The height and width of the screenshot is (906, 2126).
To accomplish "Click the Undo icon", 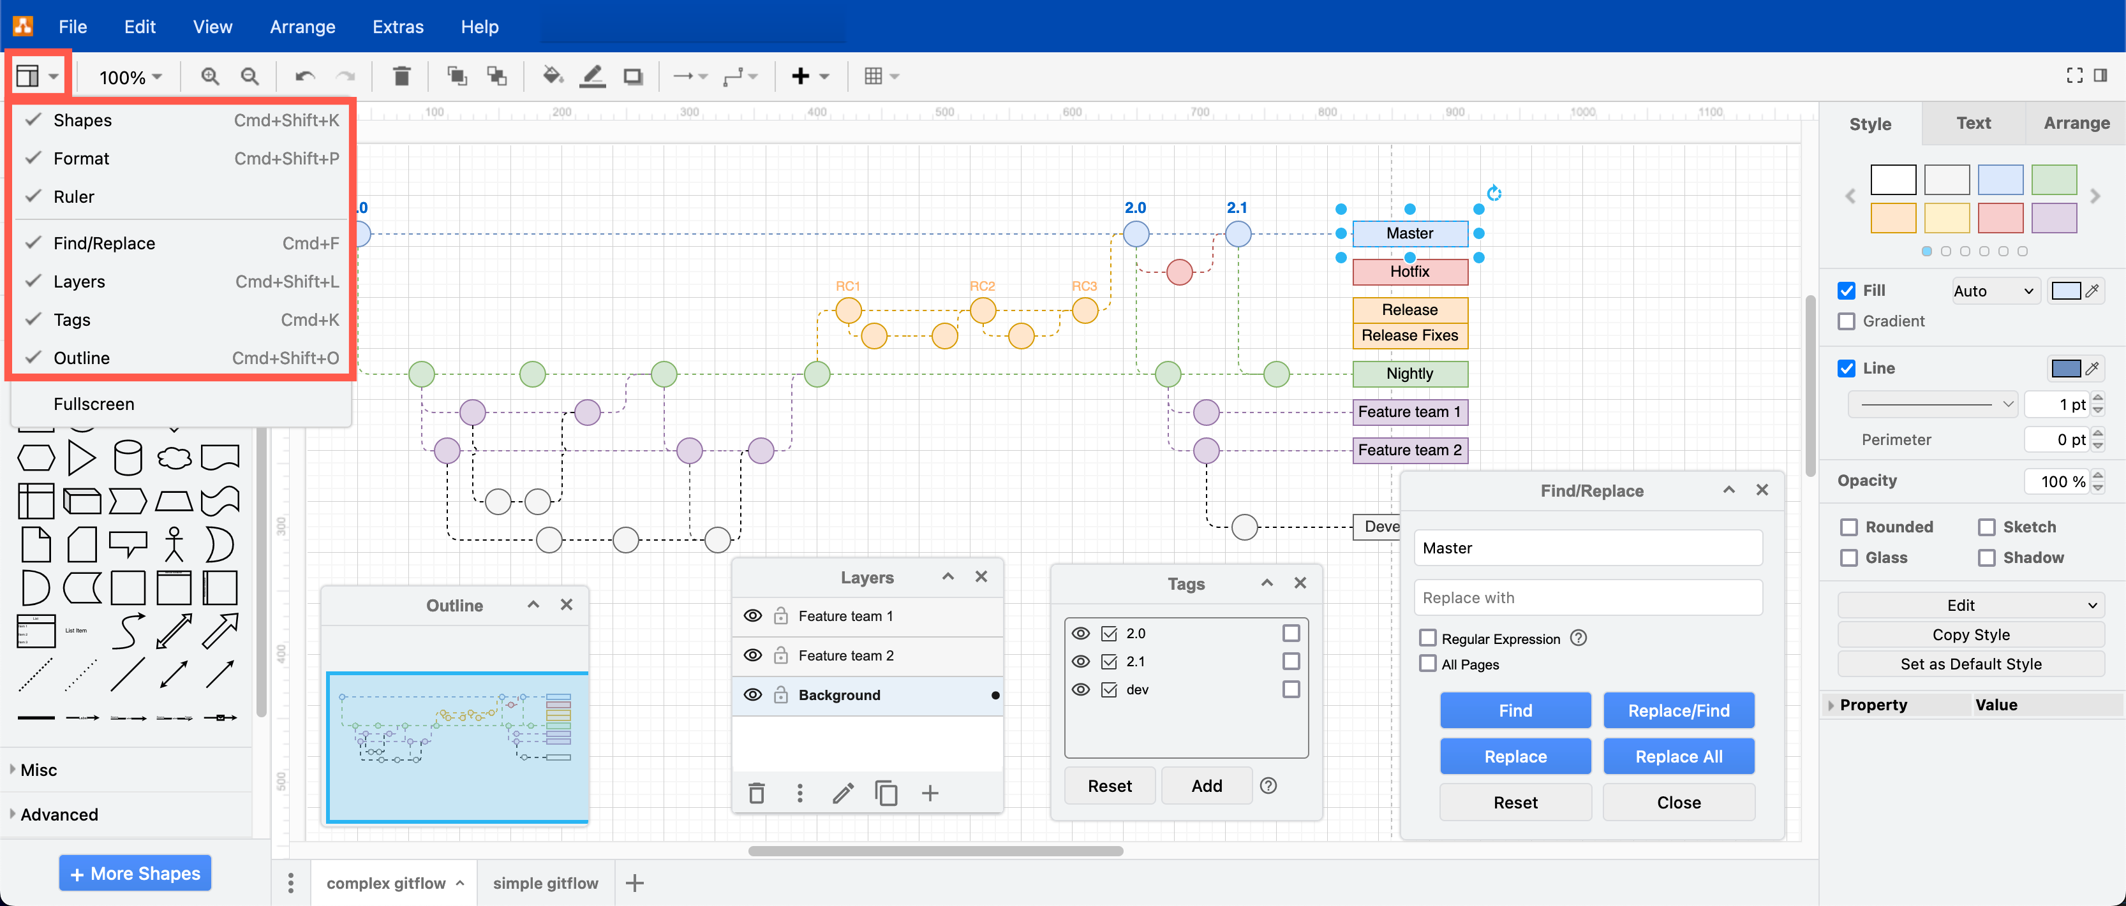I will coord(304,76).
